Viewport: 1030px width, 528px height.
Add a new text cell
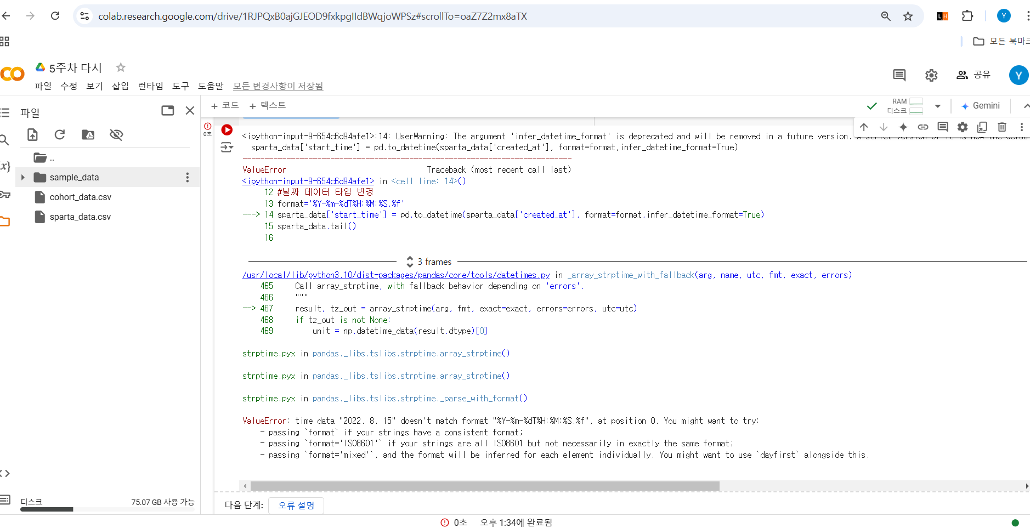(x=268, y=105)
